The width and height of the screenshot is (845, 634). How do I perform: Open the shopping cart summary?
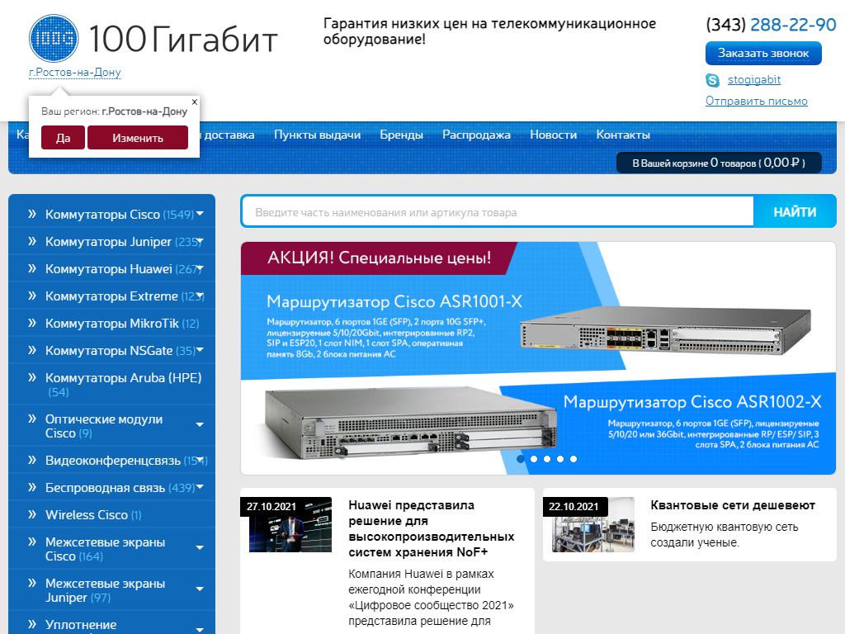click(719, 163)
